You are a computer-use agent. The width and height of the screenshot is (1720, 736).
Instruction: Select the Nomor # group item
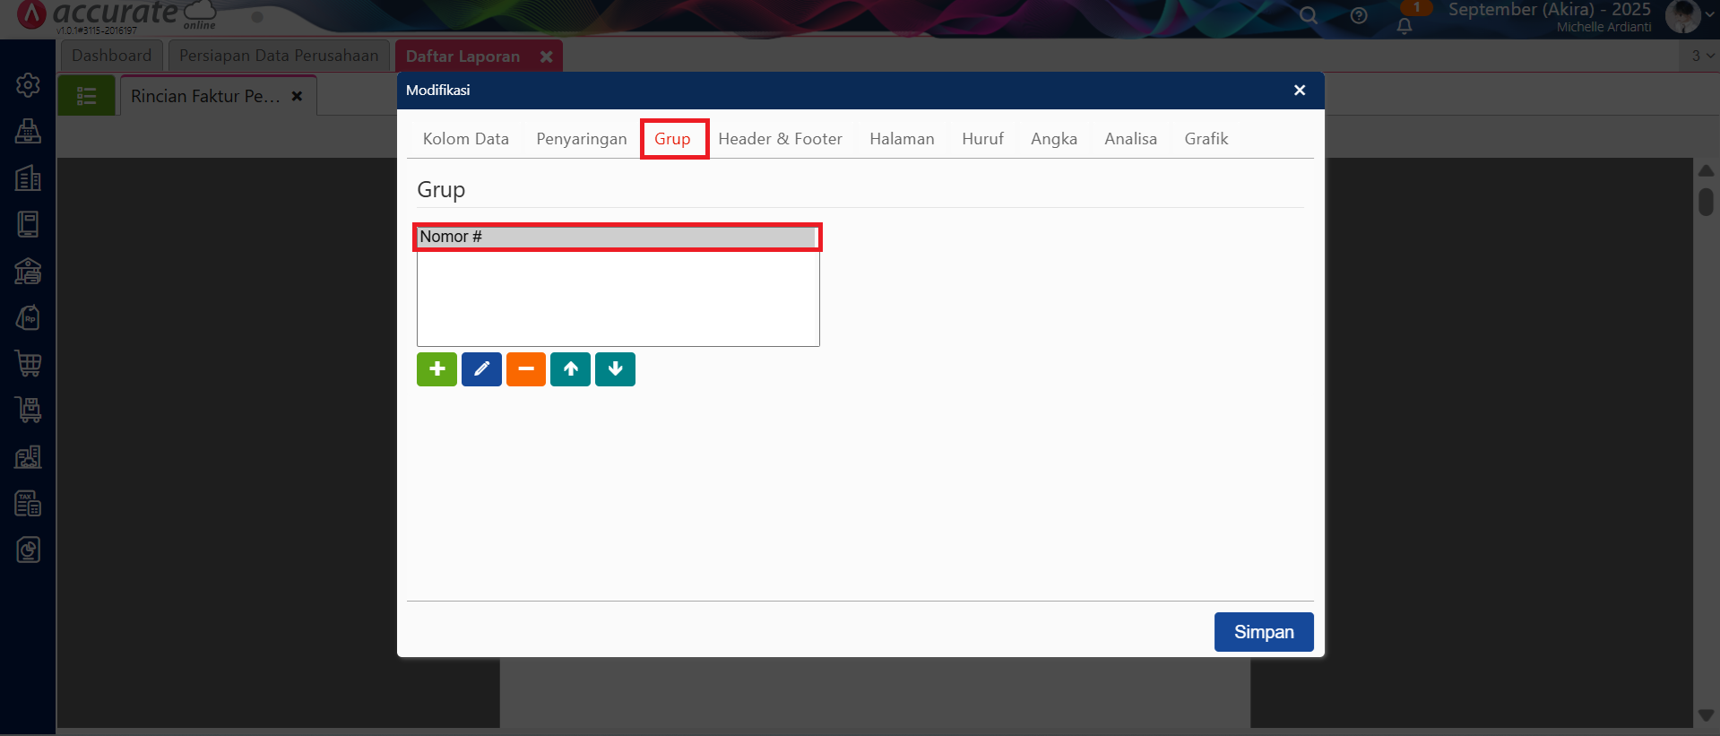[617, 237]
